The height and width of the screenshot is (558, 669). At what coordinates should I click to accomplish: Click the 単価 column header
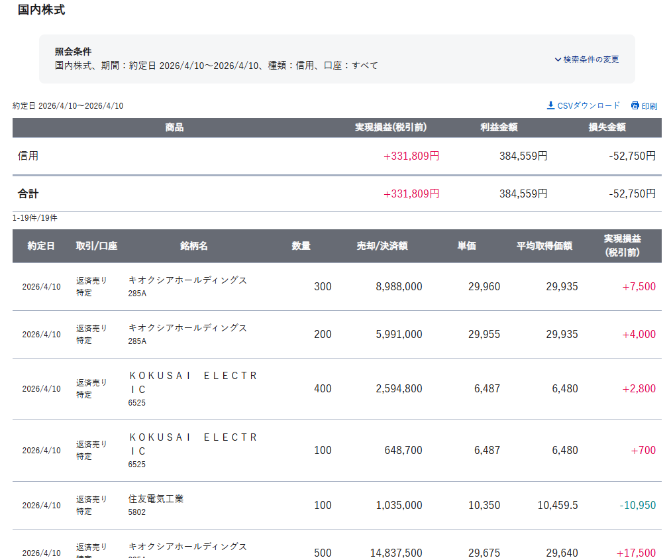[x=467, y=246]
